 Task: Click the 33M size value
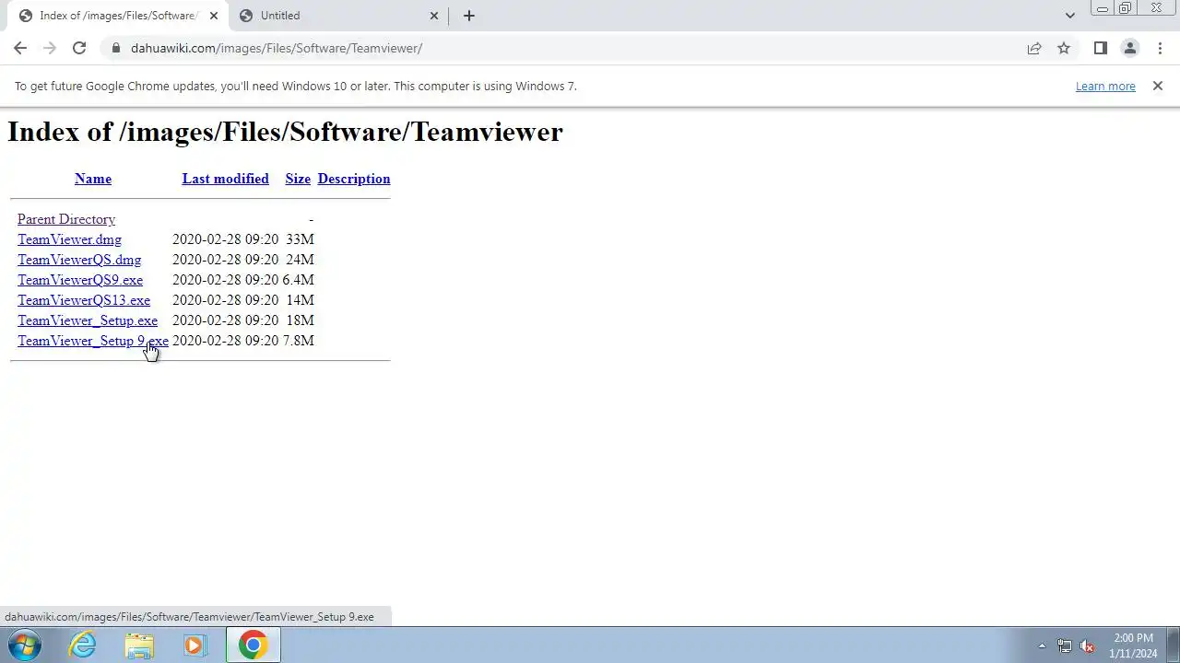tap(300, 239)
